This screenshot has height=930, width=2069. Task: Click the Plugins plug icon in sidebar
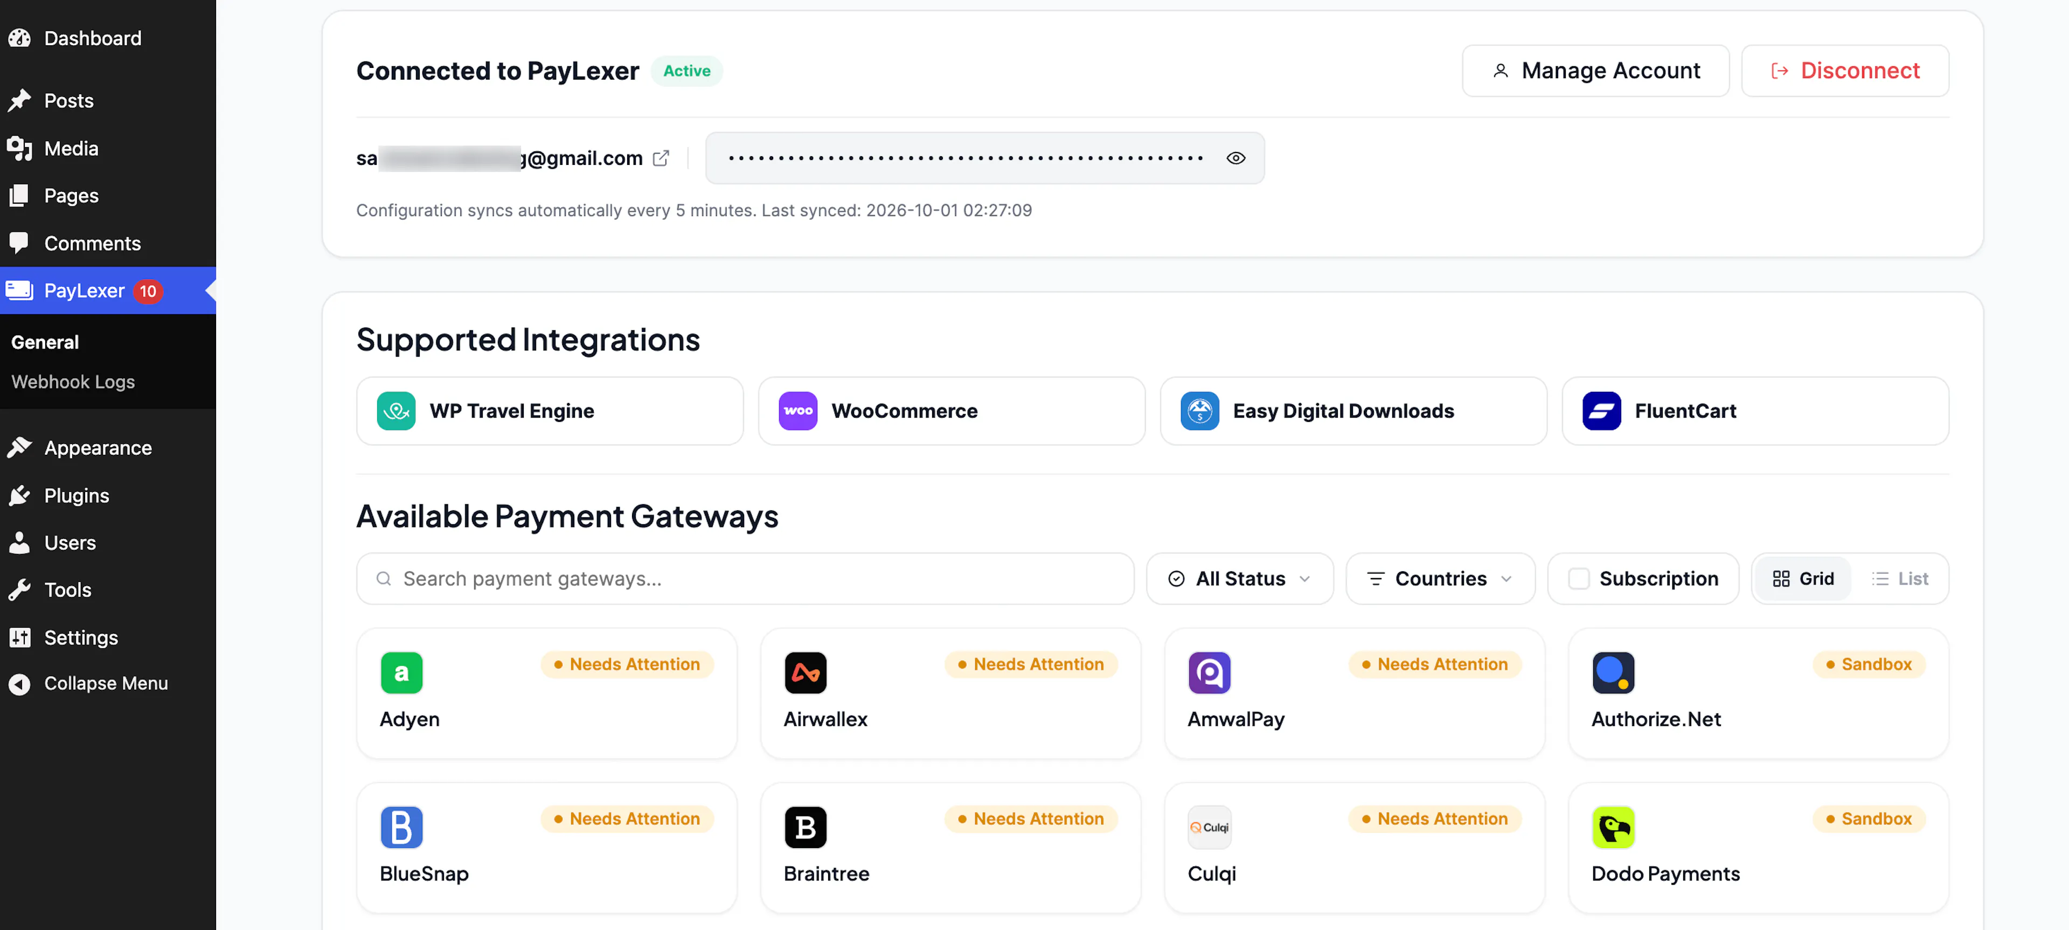(x=19, y=496)
